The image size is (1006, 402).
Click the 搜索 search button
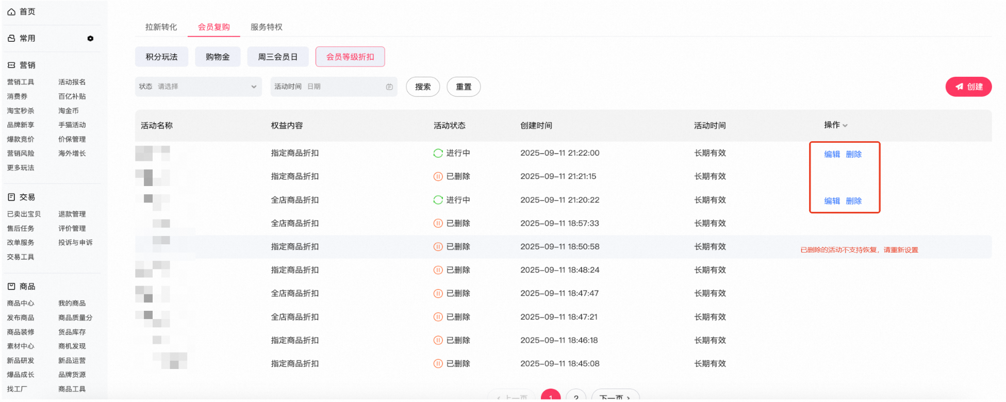pyautogui.click(x=423, y=87)
